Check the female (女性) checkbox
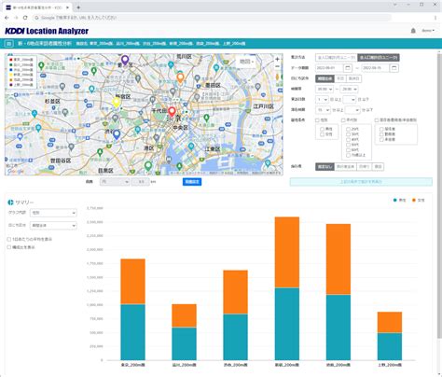The width and height of the screenshot is (442, 377). tap(322, 134)
